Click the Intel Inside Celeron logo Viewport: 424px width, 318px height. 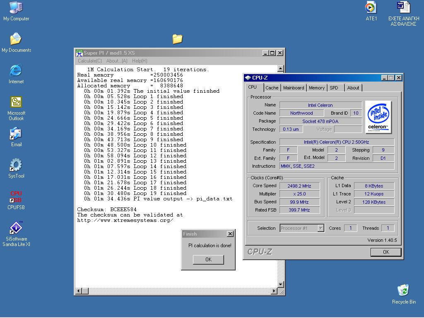(x=378, y=117)
